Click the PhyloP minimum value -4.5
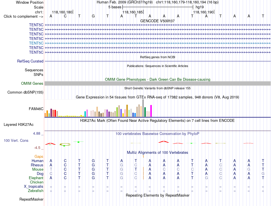The height and width of the screenshot is (206, 271). click(37, 148)
